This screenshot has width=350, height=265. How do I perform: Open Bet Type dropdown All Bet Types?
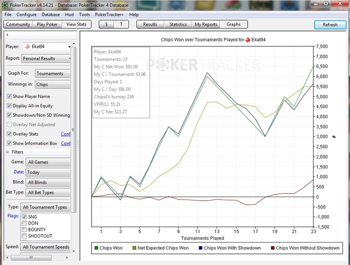48,193
